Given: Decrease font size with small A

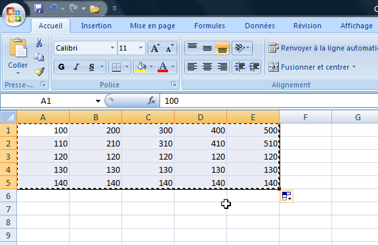Looking at the screenshot, I should pos(170,48).
